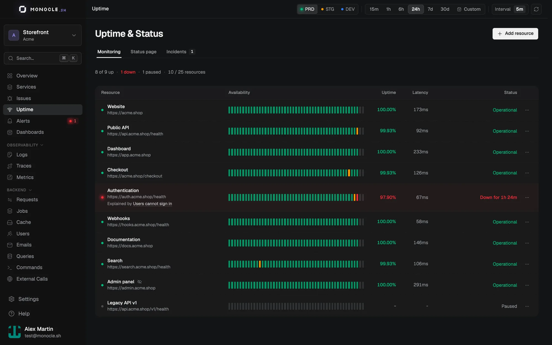Viewport: 552px width, 345px height.
Task: Open Alerts with the bell icon
Action: point(43,121)
